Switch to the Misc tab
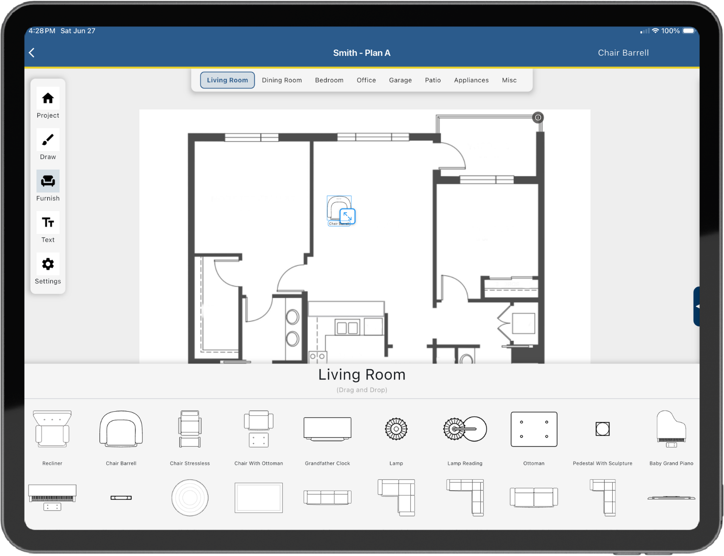This screenshot has width=724, height=556. [509, 80]
